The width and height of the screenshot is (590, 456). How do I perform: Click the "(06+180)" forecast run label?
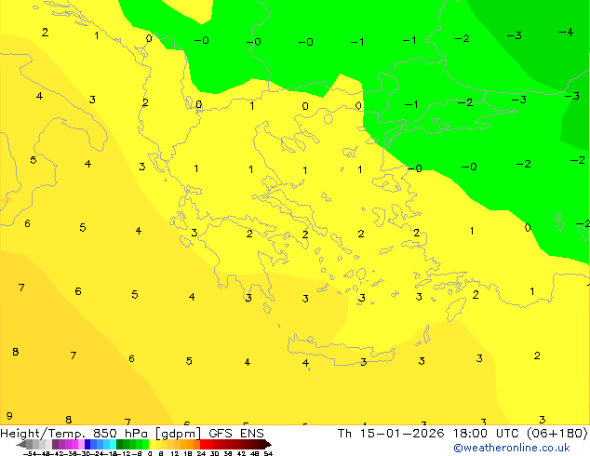point(557,433)
